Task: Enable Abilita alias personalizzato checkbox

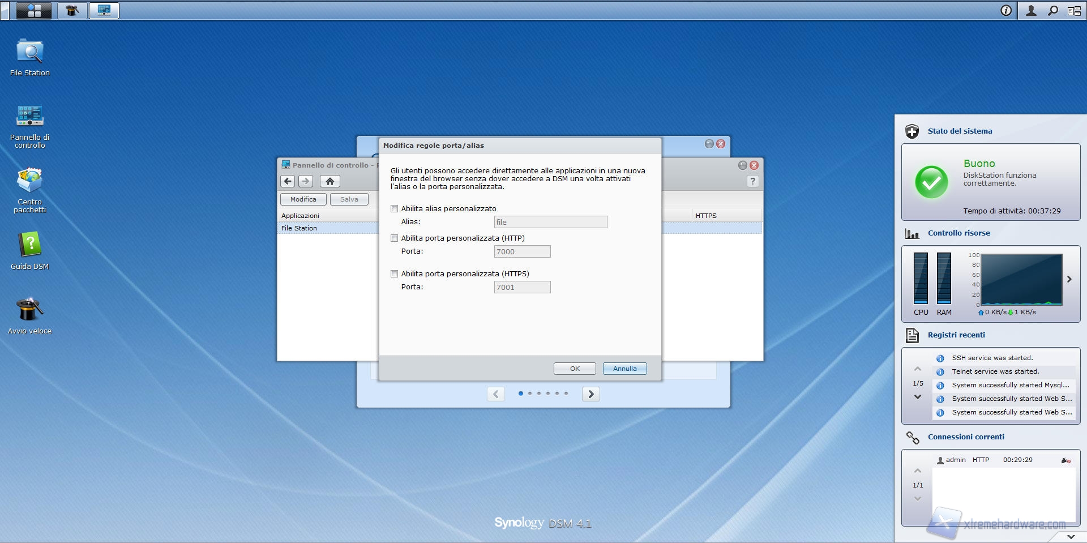Action: click(x=395, y=209)
